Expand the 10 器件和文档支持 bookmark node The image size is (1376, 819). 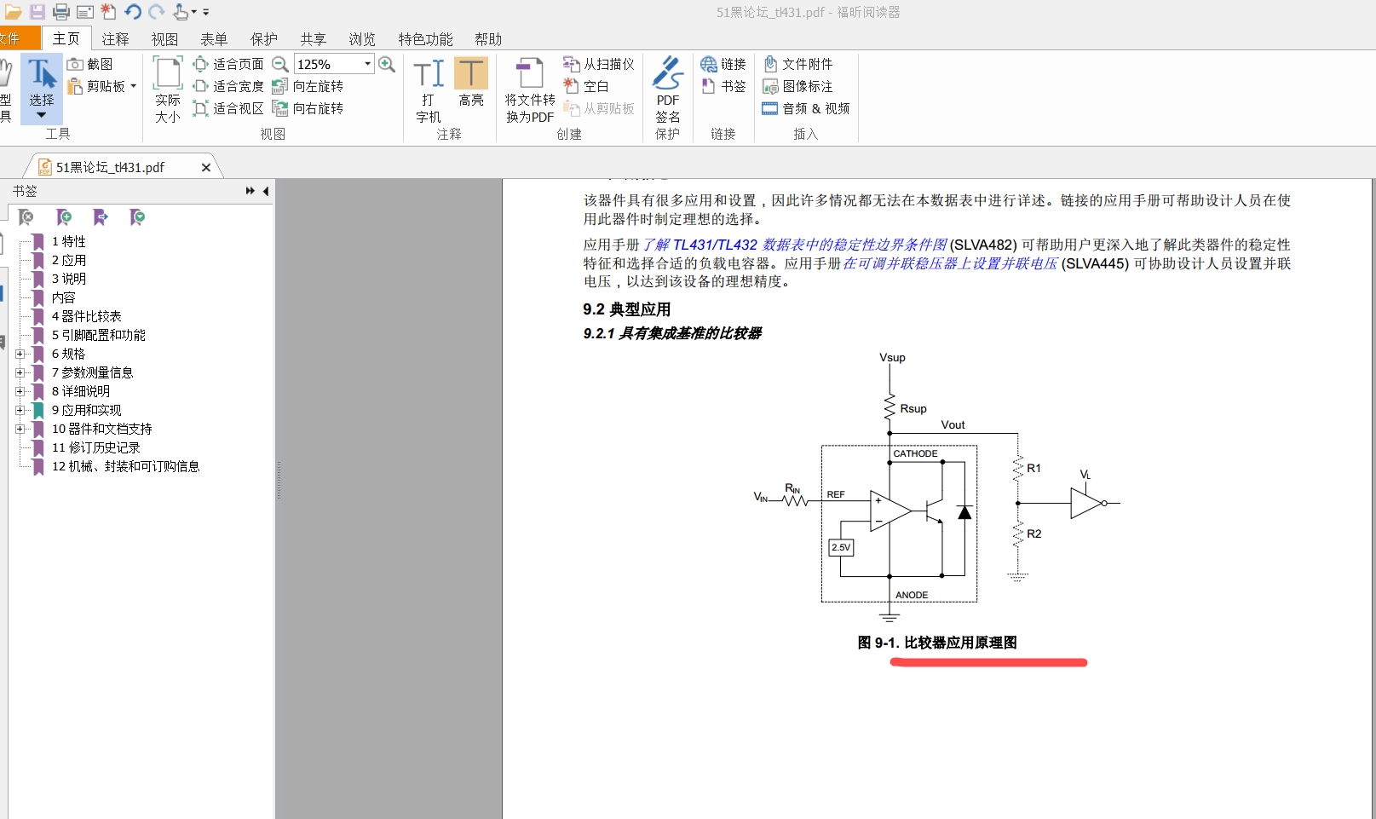point(20,429)
